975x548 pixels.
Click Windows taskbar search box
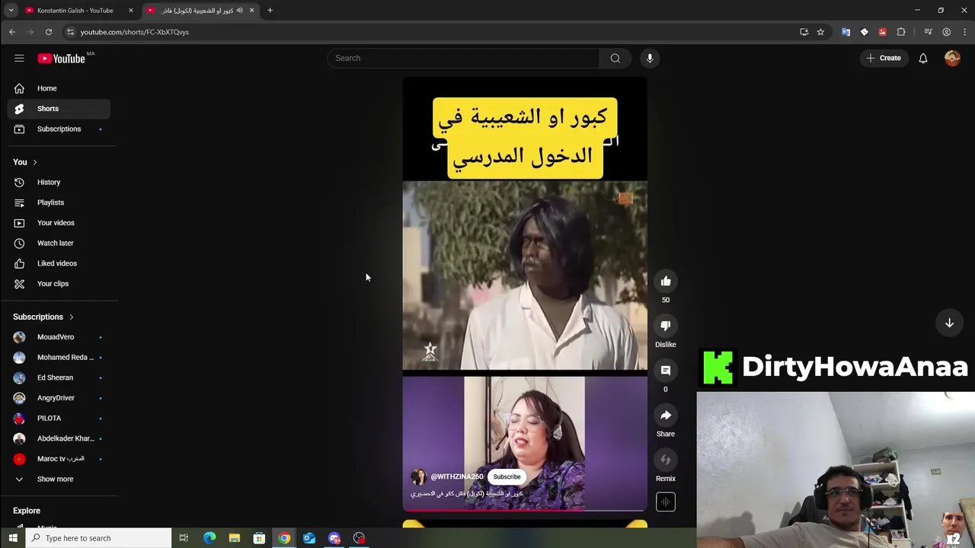coord(98,538)
